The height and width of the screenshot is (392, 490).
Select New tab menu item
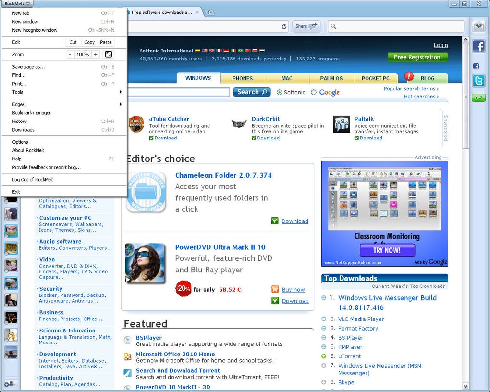[x=64, y=13]
